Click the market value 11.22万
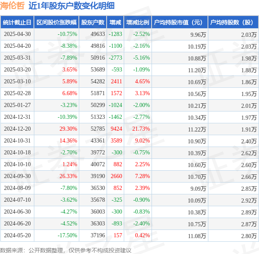Screen dimensions: 259x254 point(197,129)
